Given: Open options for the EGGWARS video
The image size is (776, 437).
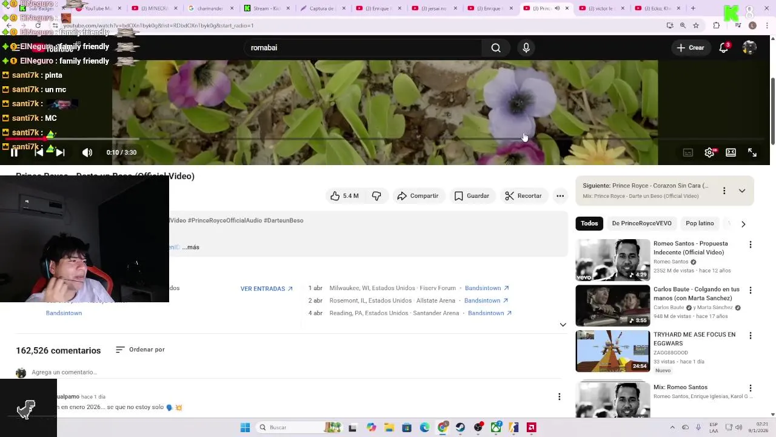Looking at the screenshot, I should tap(751, 336).
